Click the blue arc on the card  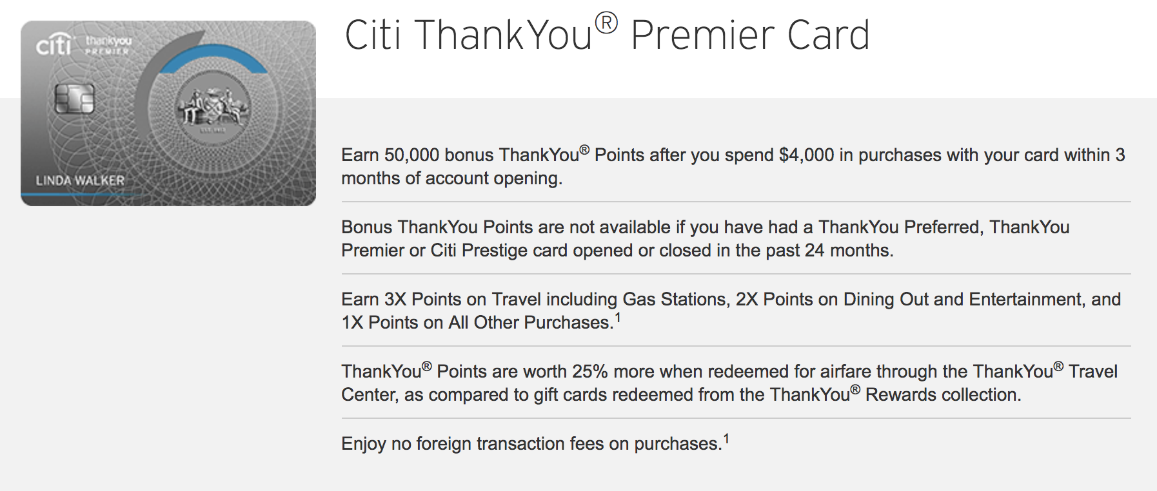[x=213, y=59]
